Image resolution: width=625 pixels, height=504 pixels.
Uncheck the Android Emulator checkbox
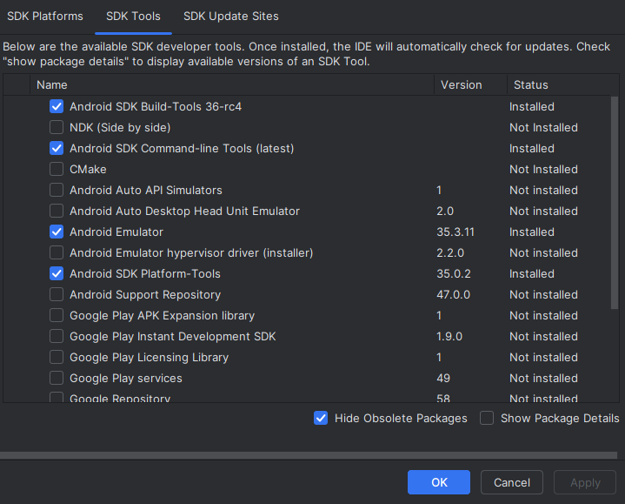click(57, 232)
